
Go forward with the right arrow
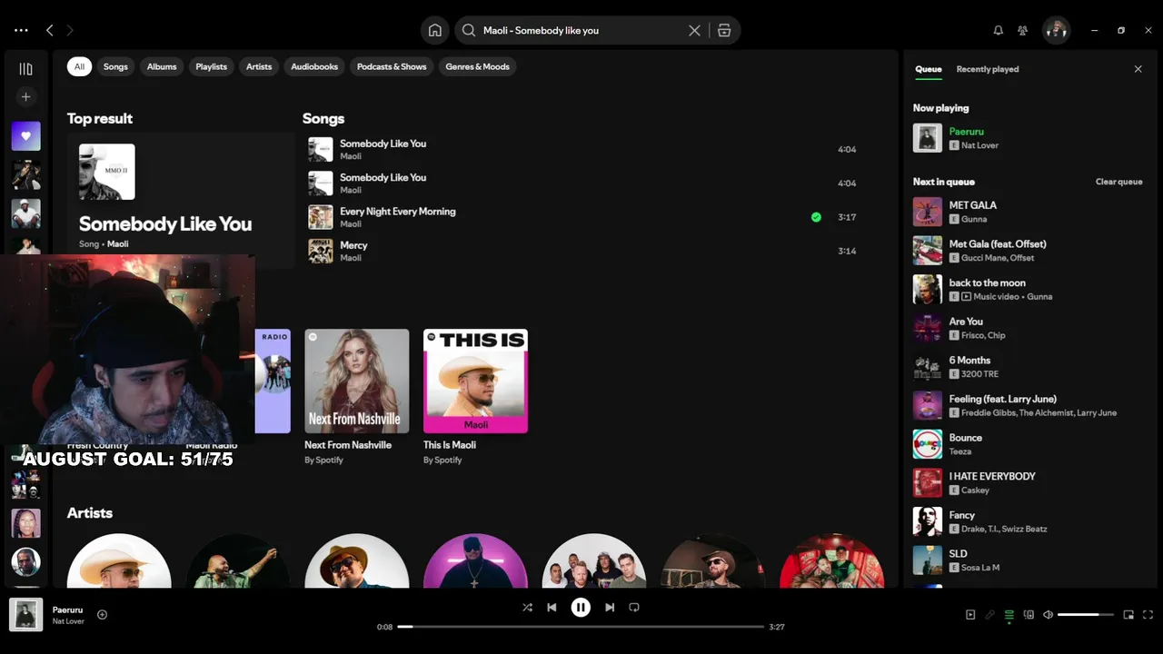[70, 30]
